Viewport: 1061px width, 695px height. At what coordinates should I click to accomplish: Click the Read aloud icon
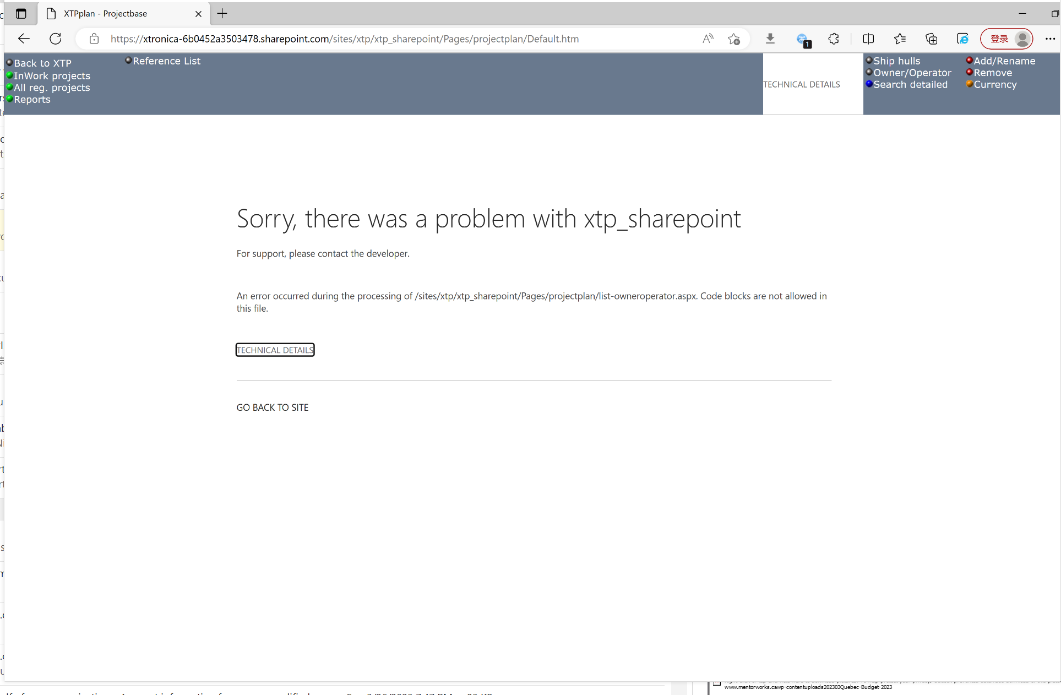(x=708, y=39)
